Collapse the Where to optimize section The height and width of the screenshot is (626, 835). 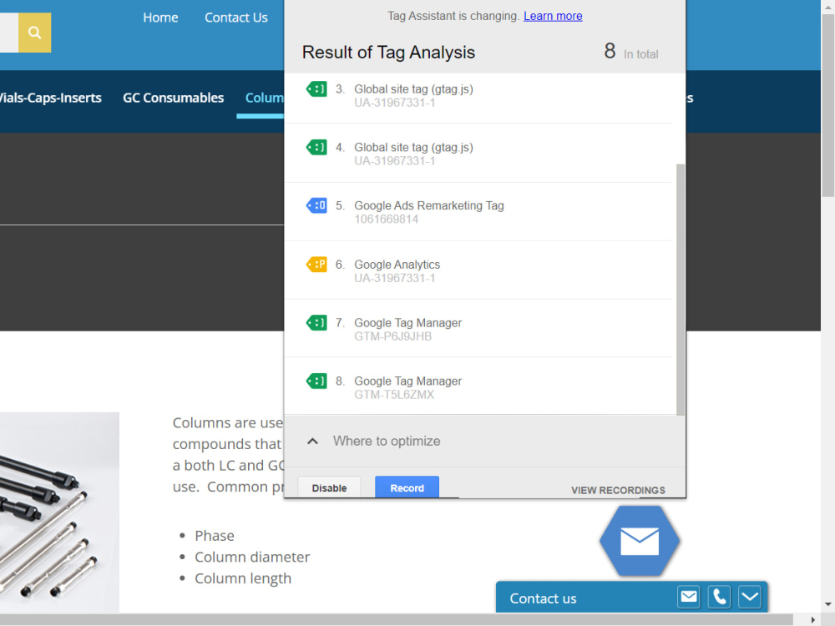(312, 441)
